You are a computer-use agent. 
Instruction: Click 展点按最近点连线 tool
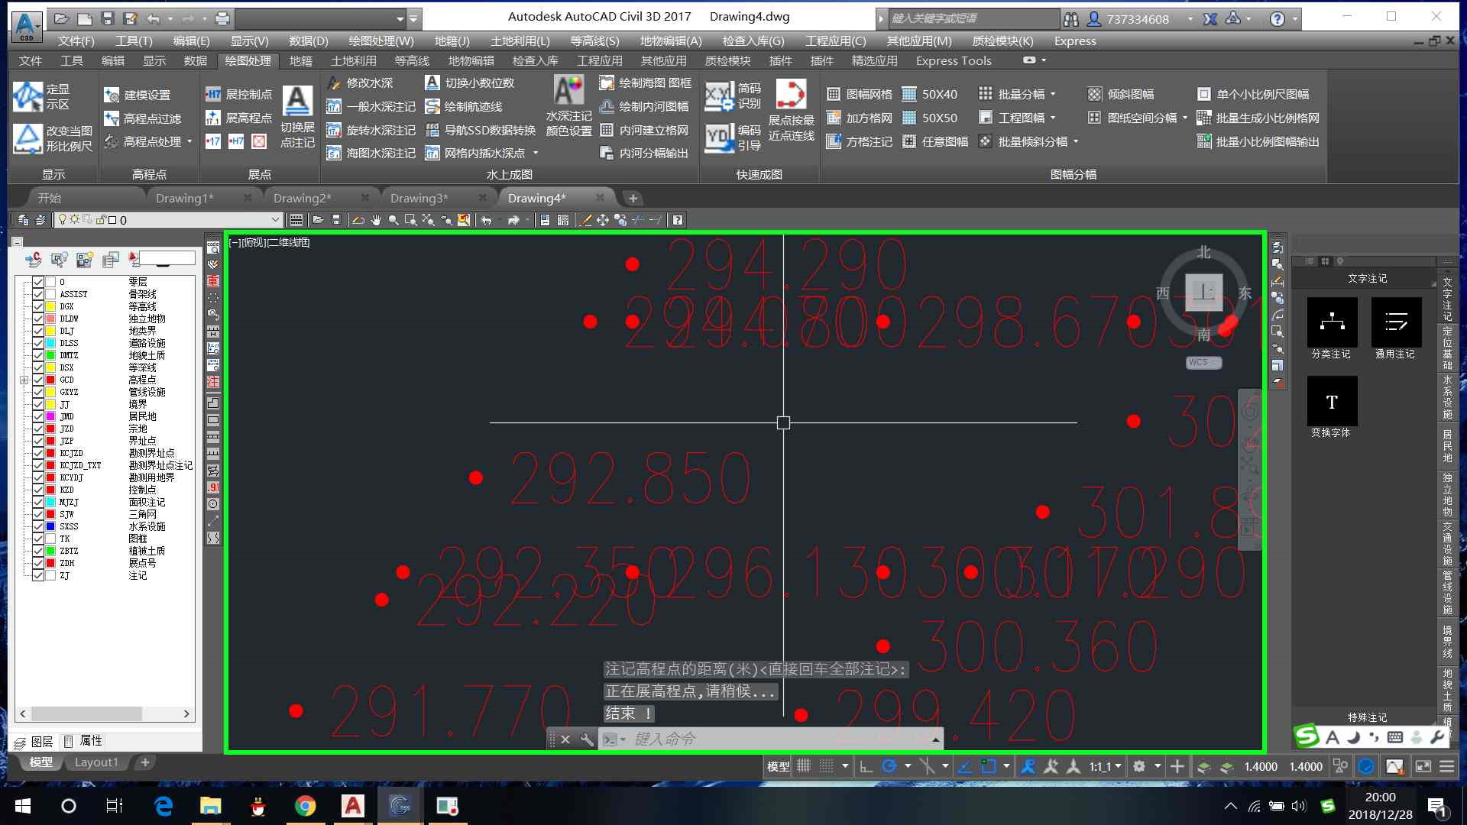(x=791, y=110)
